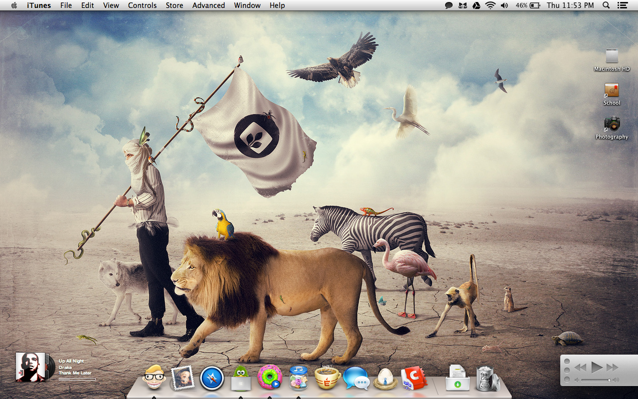Click the speech bubble menu bar icon
This screenshot has width=638, height=399.
click(449, 5)
